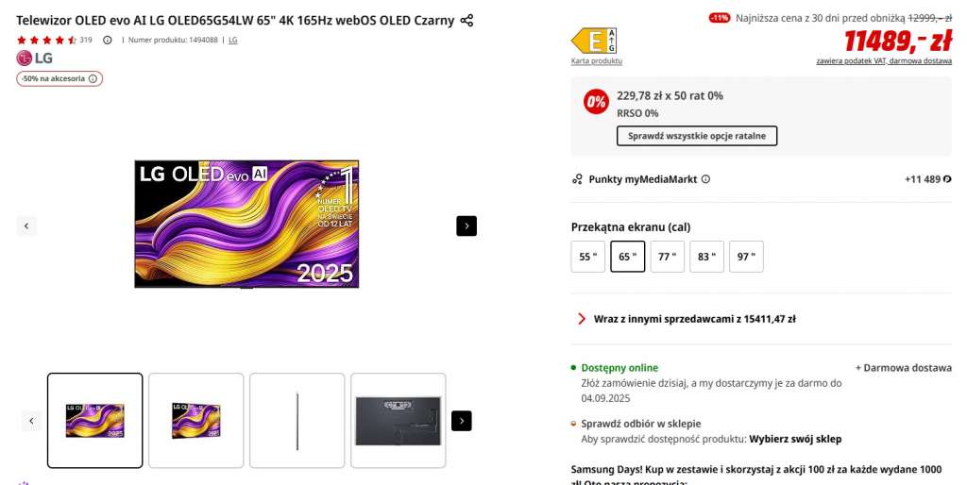Click Sprawdź wszystkie opcje ratalne button
Screen dimensions: 967x485
click(x=697, y=136)
